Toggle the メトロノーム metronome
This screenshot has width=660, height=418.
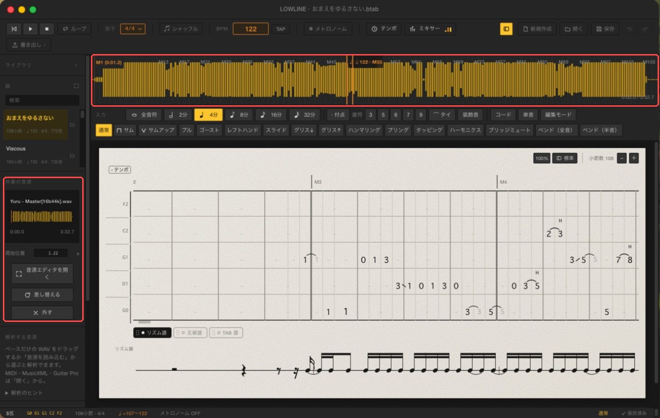[x=328, y=29]
